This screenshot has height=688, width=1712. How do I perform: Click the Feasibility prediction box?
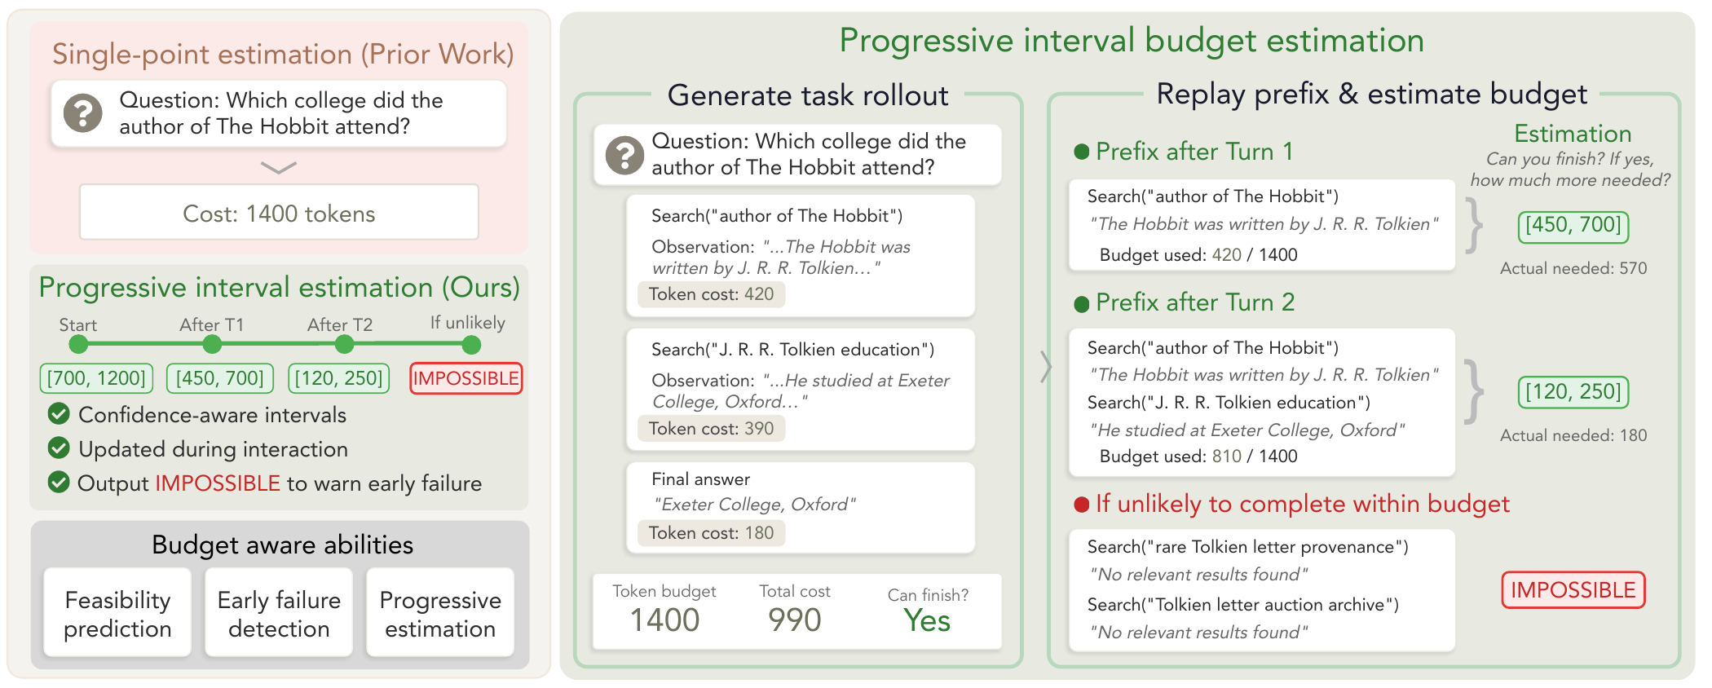click(x=117, y=613)
